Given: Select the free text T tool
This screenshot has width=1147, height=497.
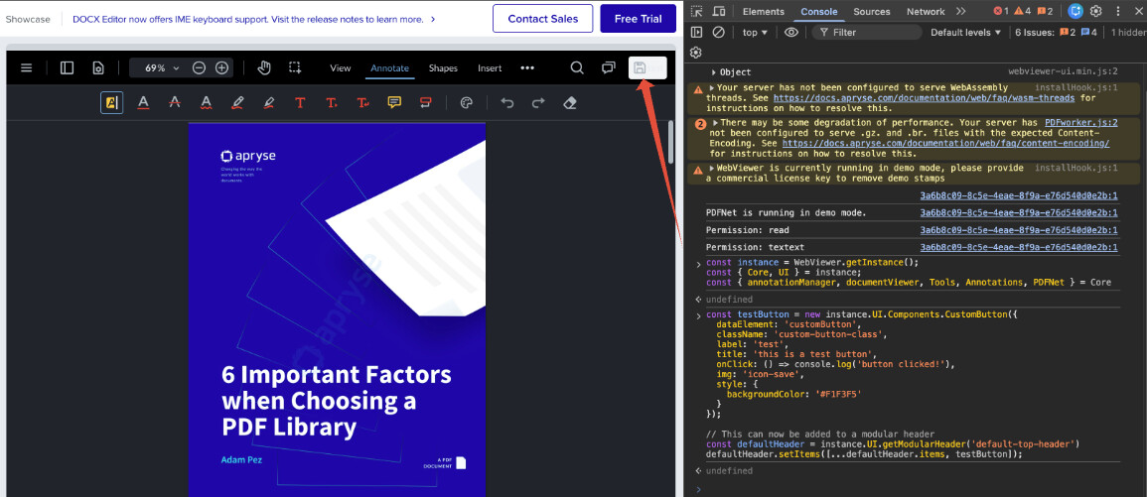Looking at the screenshot, I should tap(300, 102).
